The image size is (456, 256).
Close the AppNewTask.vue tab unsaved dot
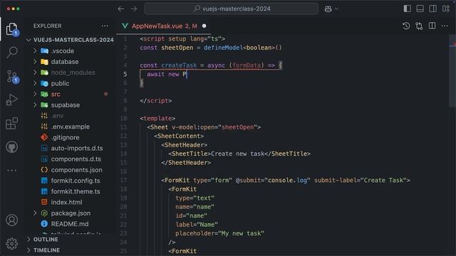coord(204,26)
